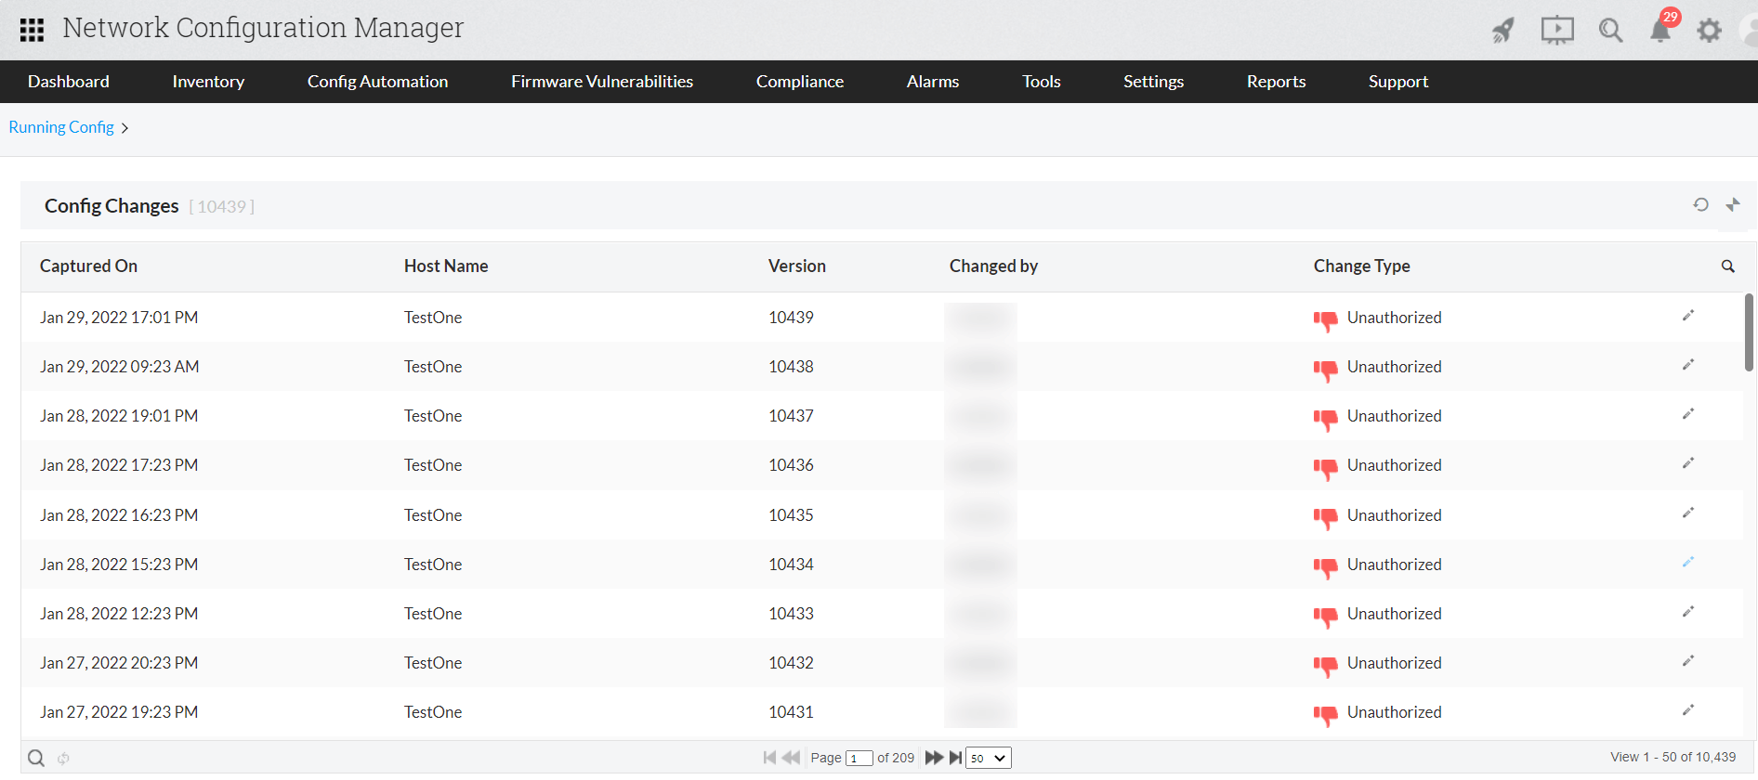1758x780 pixels.
Task: Open the presentation screen icon
Action: click(1556, 30)
